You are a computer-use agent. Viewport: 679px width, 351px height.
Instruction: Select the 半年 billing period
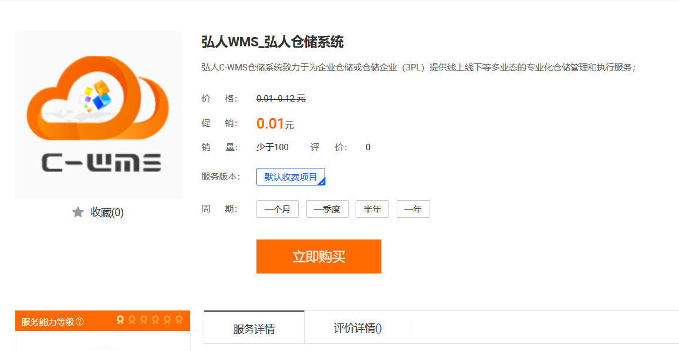click(373, 209)
